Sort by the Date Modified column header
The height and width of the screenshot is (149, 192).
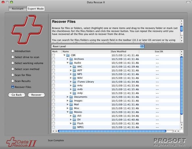pyautogui.click(x=125, y=52)
